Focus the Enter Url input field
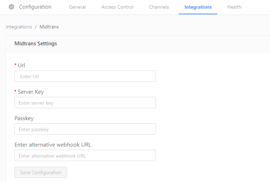This screenshot has height=182, width=270. [85, 76]
